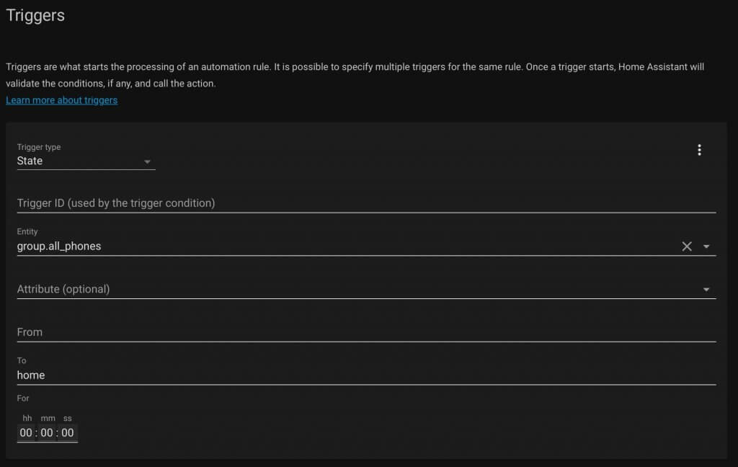The width and height of the screenshot is (738, 467).
Task: Expand the Attribute (optional) dropdown
Action: click(x=706, y=290)
